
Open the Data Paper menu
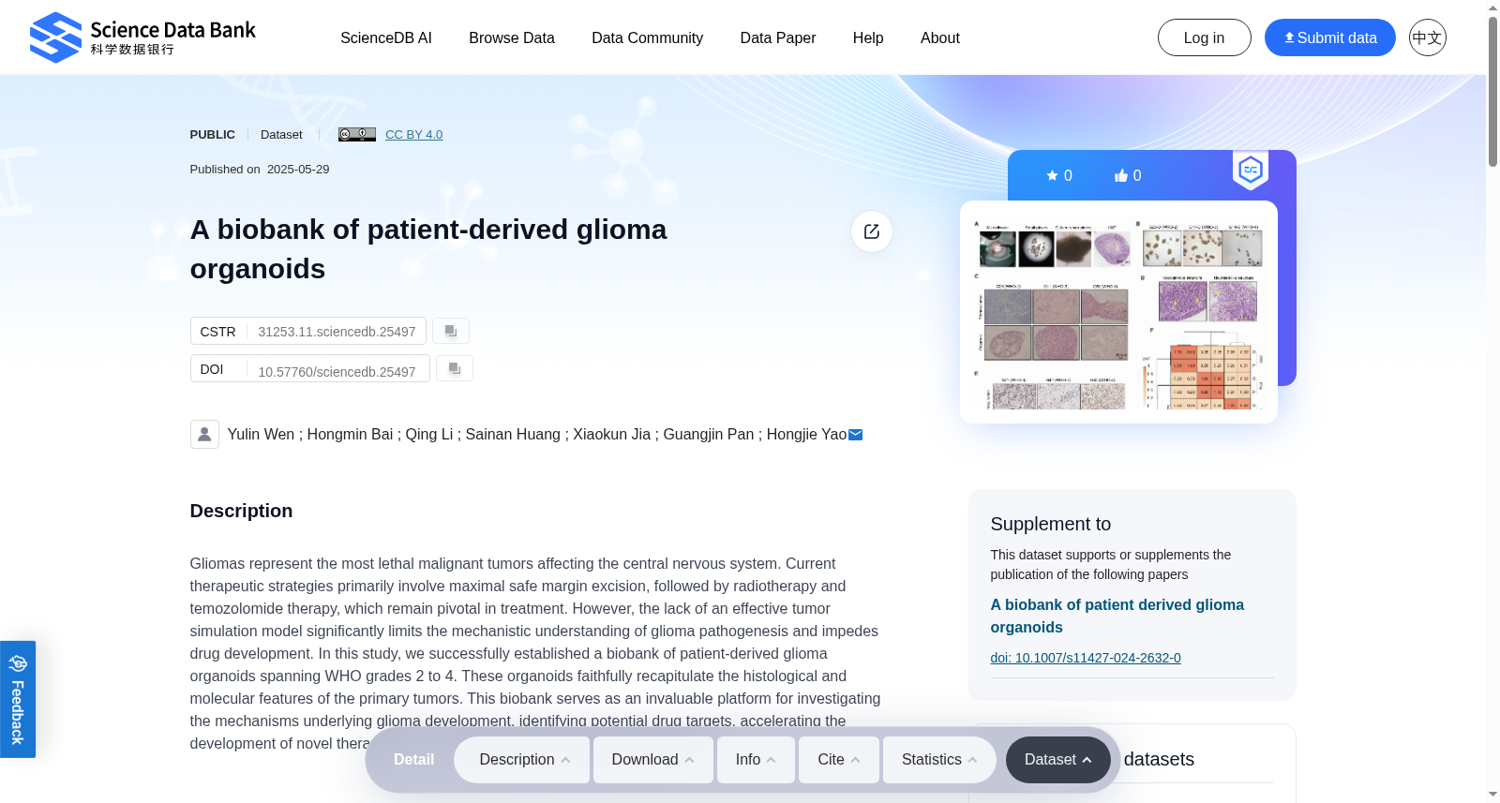(x=778, y=37)
